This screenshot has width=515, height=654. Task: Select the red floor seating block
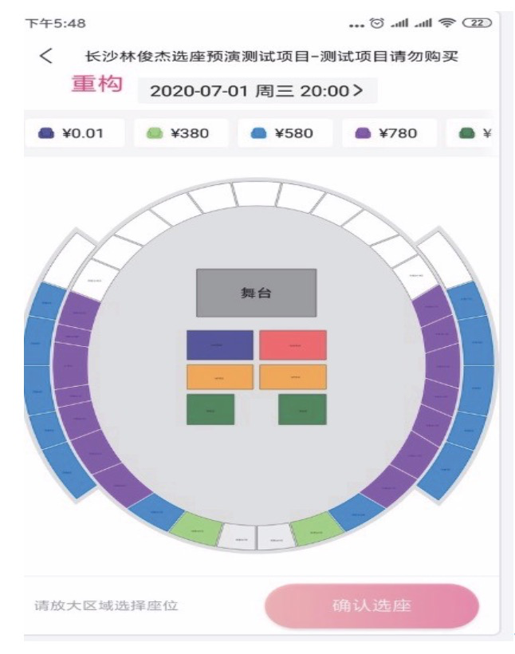pos(293,345)
